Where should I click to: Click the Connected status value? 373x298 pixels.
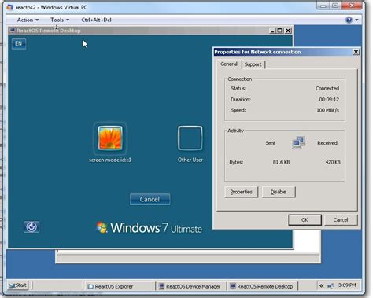tap(327, 89)
